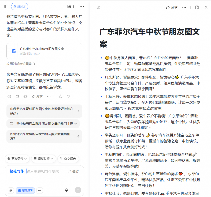The width and height of the screenshot is (211, 197).
Task: Open the 更改语气 dropdown
Action: 17,159
